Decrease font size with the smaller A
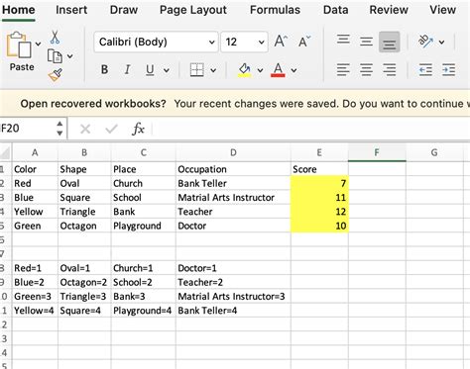 (303, 42)
